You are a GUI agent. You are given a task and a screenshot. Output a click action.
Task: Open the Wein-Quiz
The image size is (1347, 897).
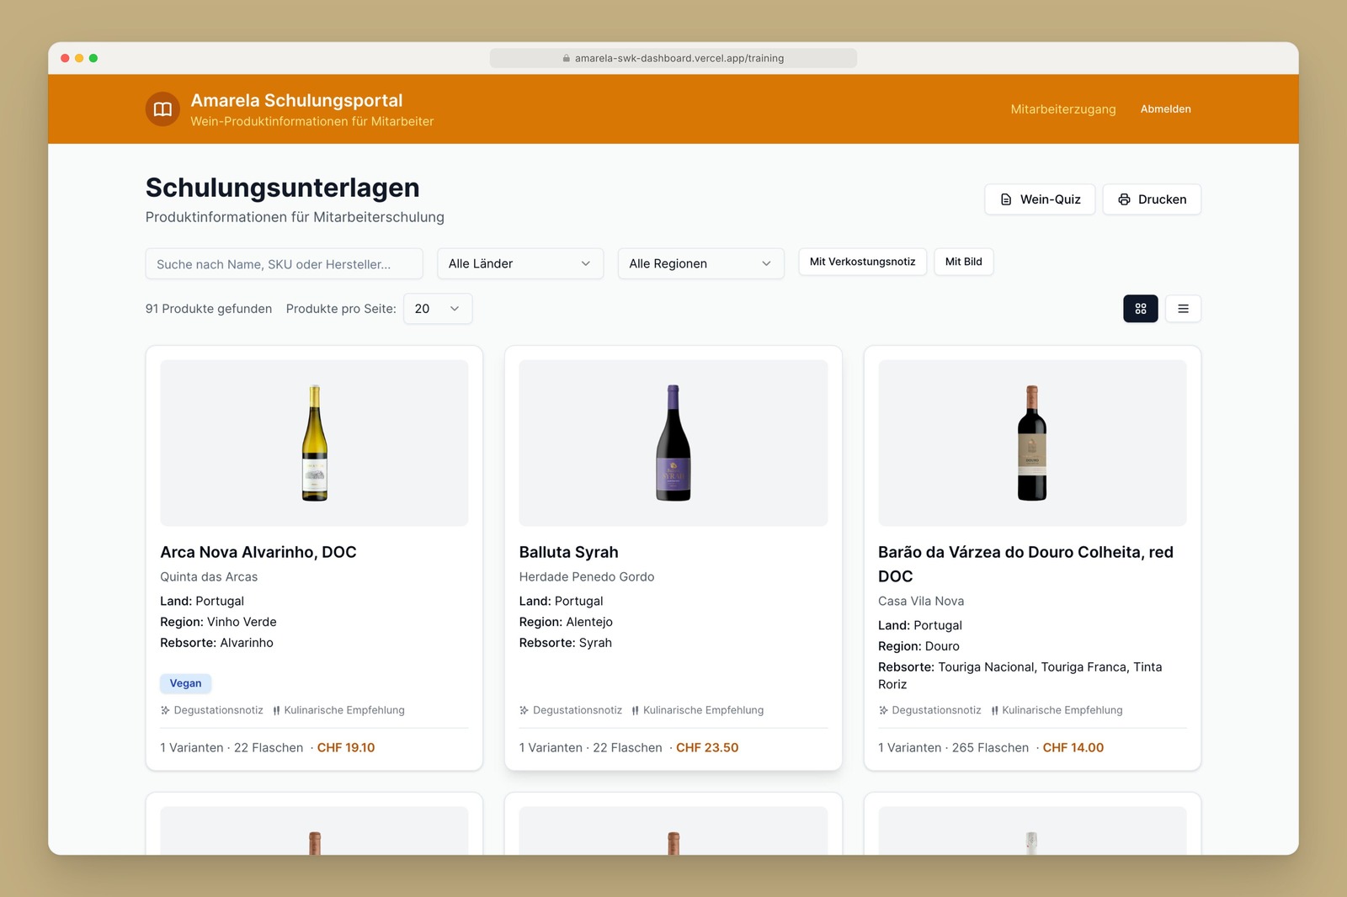click(1040, 199)
